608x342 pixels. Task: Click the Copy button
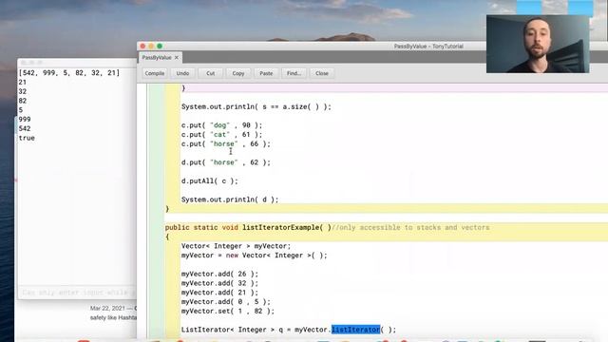(x=238, y=73)
